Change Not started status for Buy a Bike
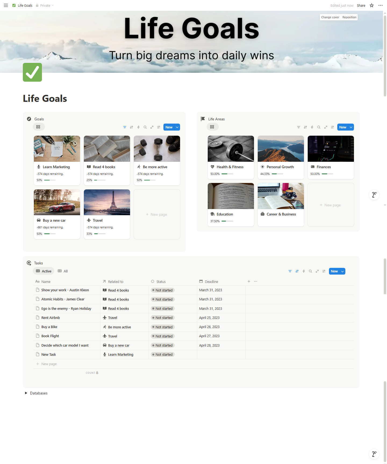This screenshot has height=464, width=387. [163, 327]
